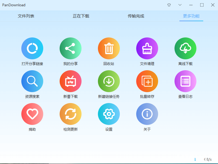Open the 回收站 recycle bin icon

[109, 48]
